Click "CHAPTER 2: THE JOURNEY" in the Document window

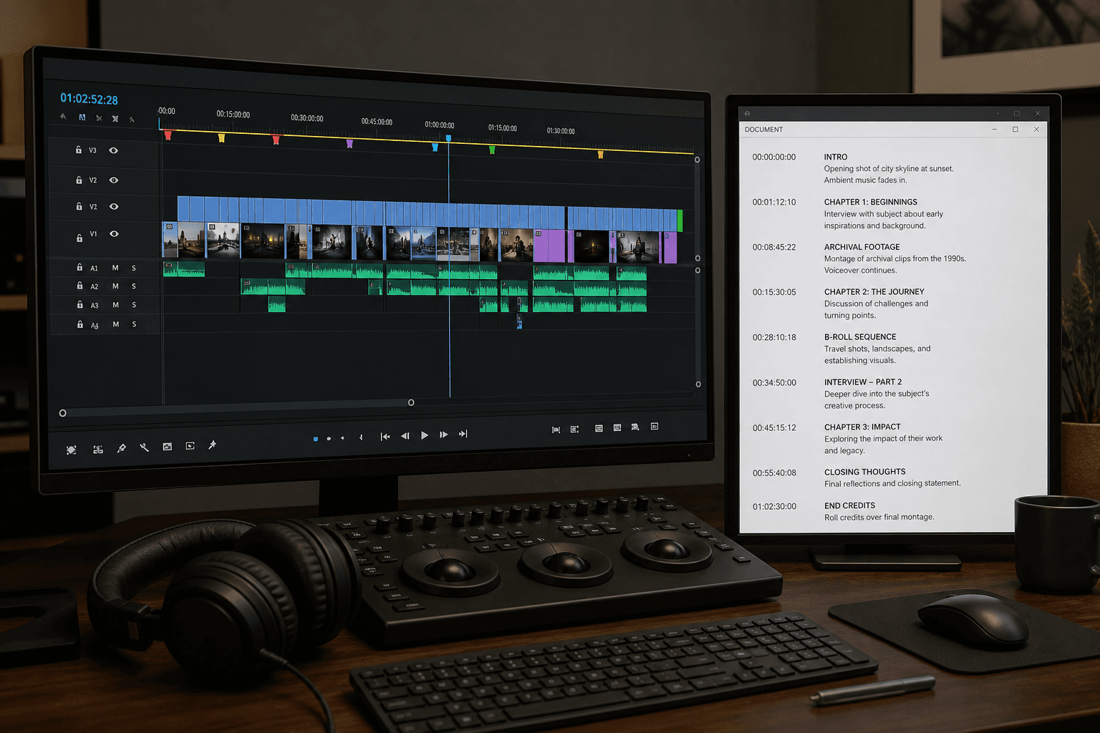click(874, 292)
